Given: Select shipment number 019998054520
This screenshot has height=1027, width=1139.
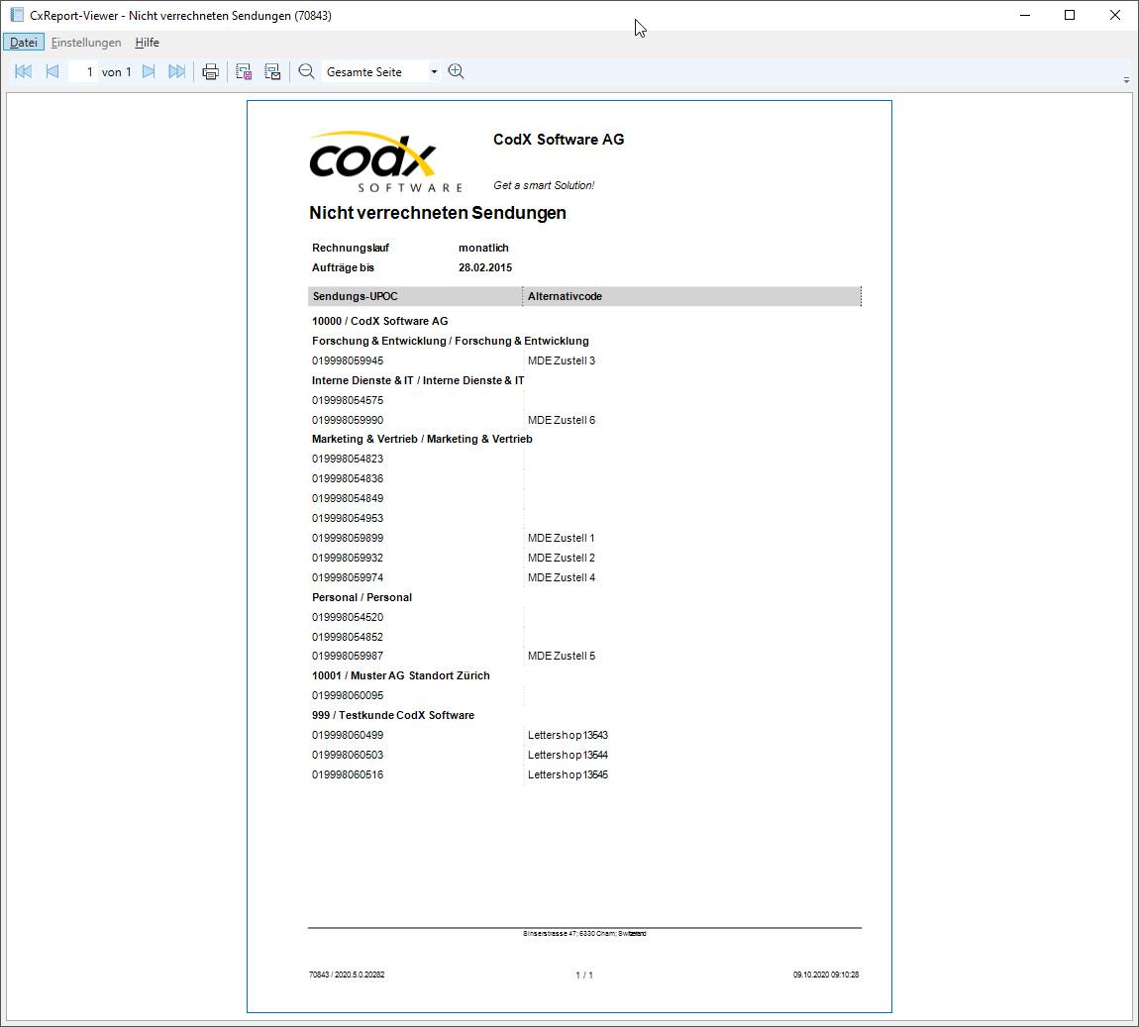Looking at the screenshot, I should (x=348, y=617).
